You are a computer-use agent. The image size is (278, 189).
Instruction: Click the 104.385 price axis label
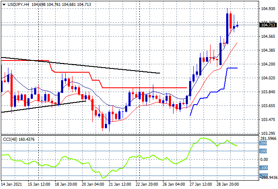(268, 50)
